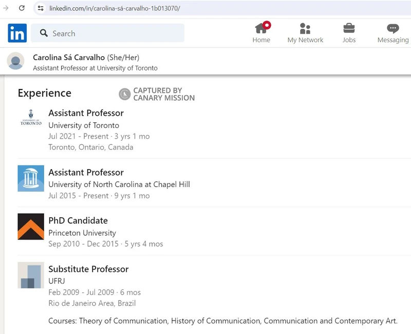Click location Rio de Janeiro Area, Brazil

[x=92, y=303]
